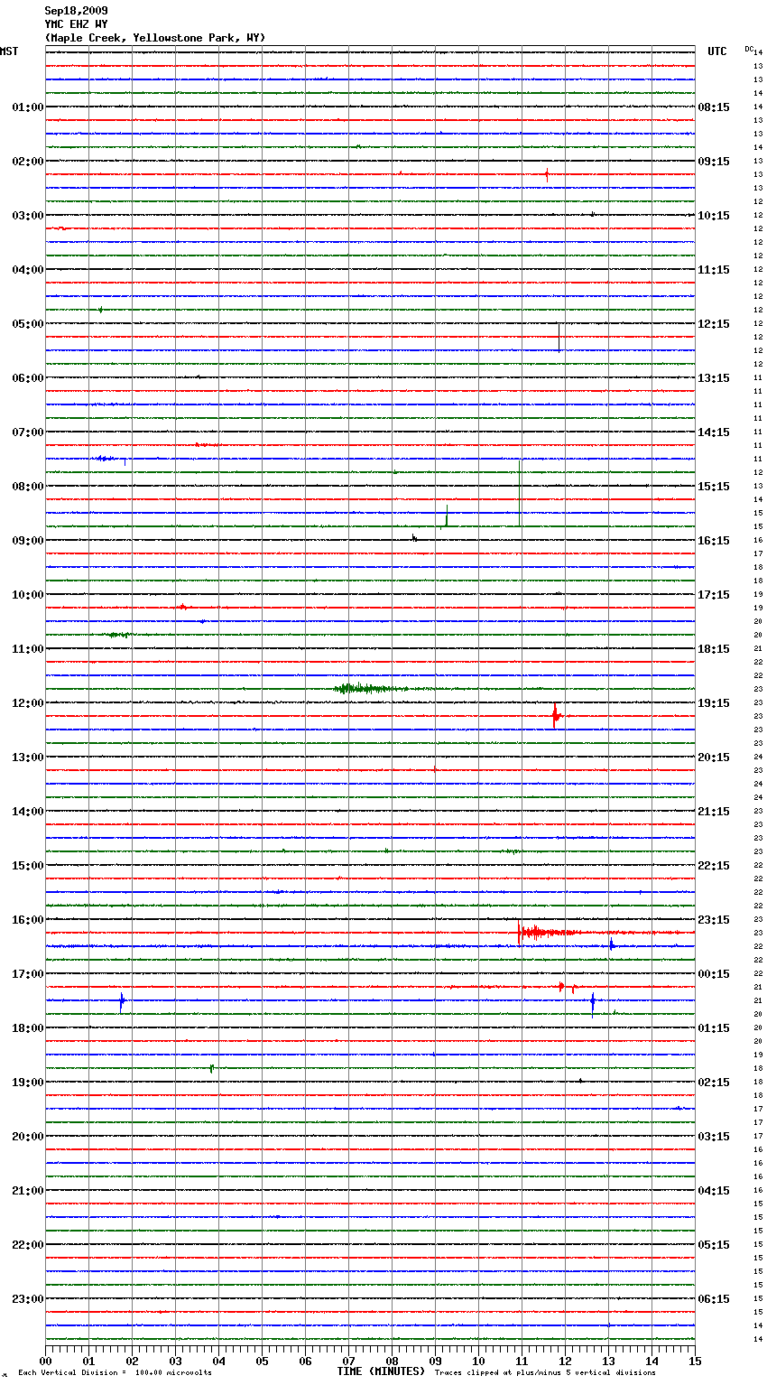Click minute 05 on the bottom axis
This screenshot has height=1385, width=767.
click(262, 1360)
